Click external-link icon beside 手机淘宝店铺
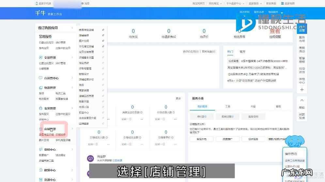 (x=103, y=46)
